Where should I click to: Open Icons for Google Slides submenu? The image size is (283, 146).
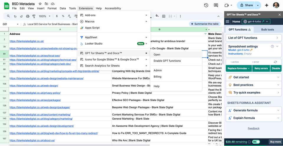(x=114, y=59)
